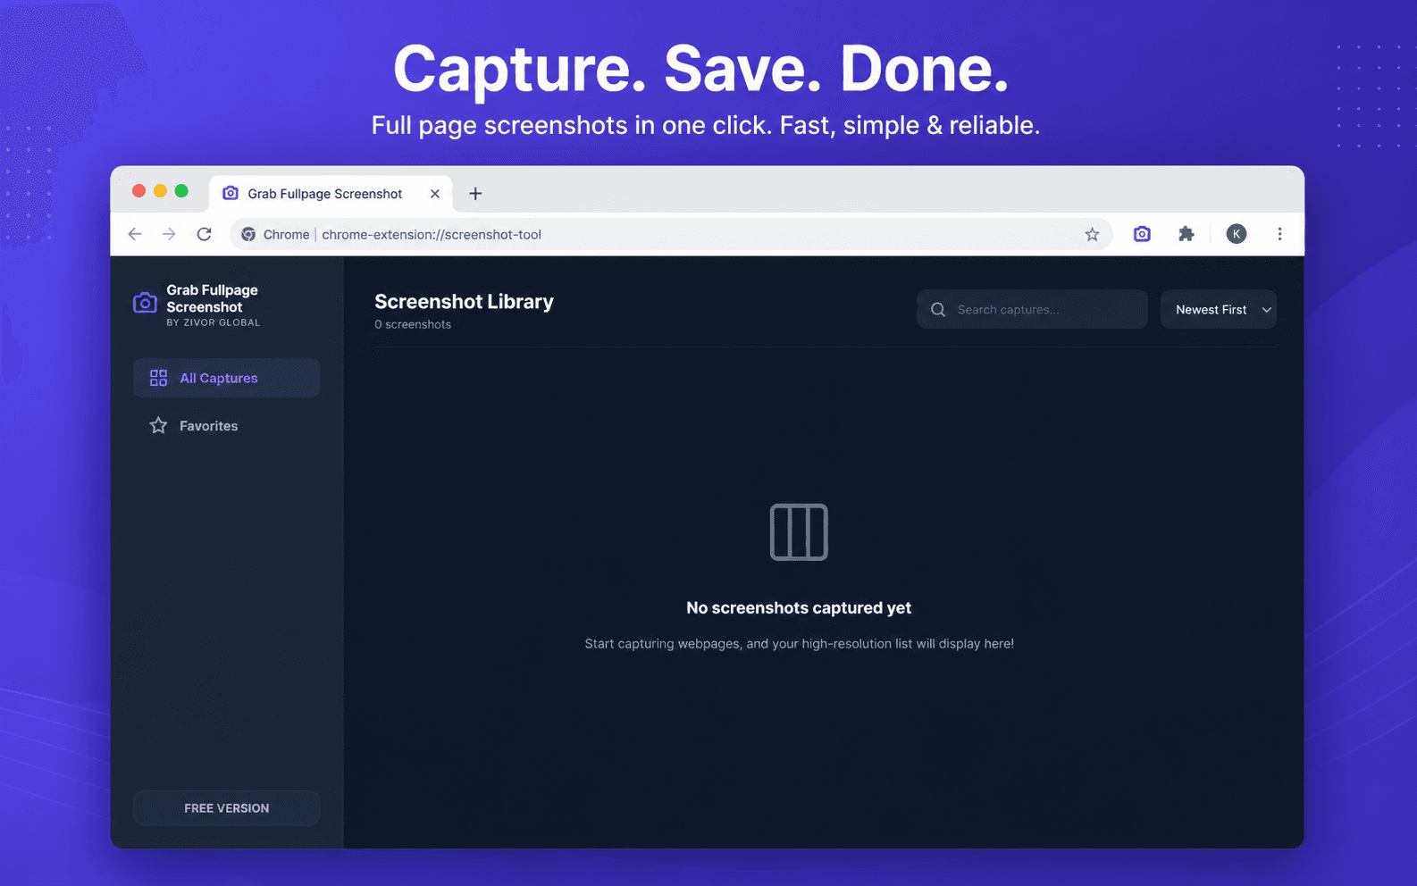Click the "Grab Fullpage Screenshot" sidebar title

[212, 298]
